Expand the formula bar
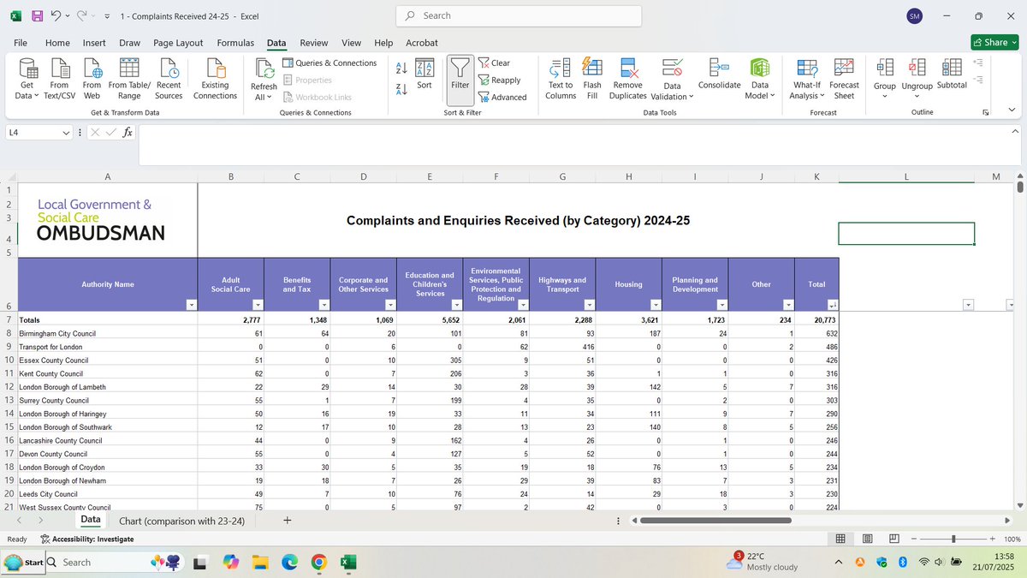Screen dimensions: 1027x578 tap(1015, 132)
